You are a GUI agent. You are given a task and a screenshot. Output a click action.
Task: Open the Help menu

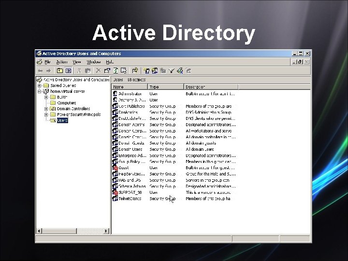110,62
